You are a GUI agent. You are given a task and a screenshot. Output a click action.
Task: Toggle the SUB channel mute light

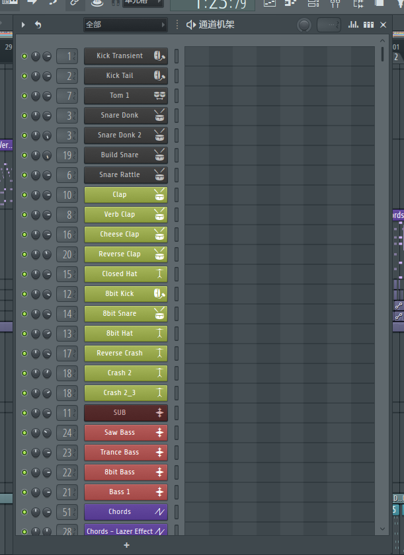pyautogui.click(x=24, y=413)
